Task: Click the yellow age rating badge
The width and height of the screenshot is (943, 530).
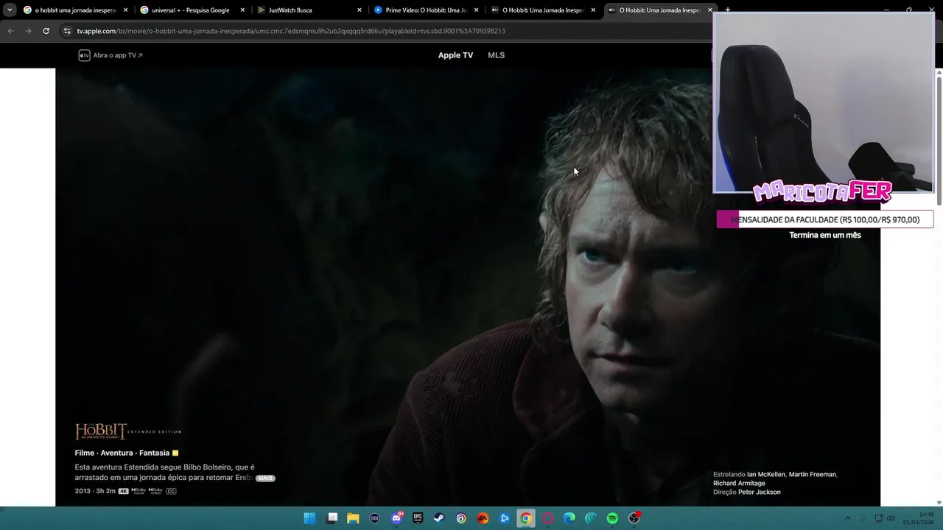Action: 175,453
